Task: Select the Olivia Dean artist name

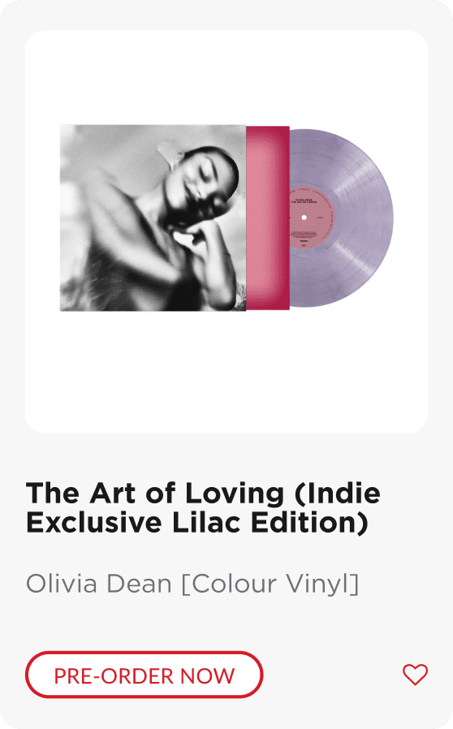Action: (x=98, y=584)
